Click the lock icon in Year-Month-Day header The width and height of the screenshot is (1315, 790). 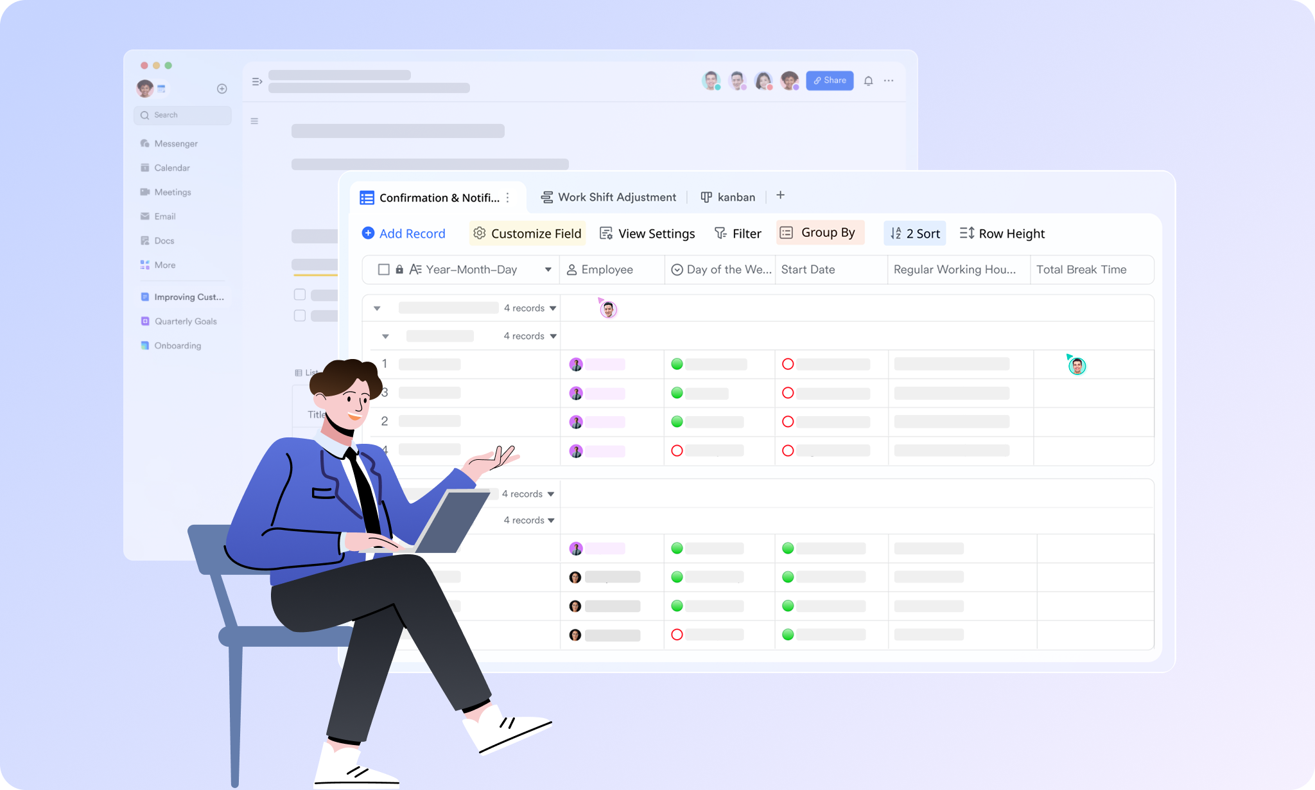pyautogui.click(x=399, y=270)
